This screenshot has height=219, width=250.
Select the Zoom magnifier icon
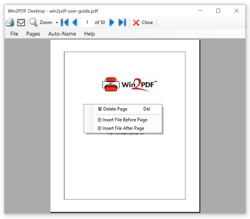33,22
